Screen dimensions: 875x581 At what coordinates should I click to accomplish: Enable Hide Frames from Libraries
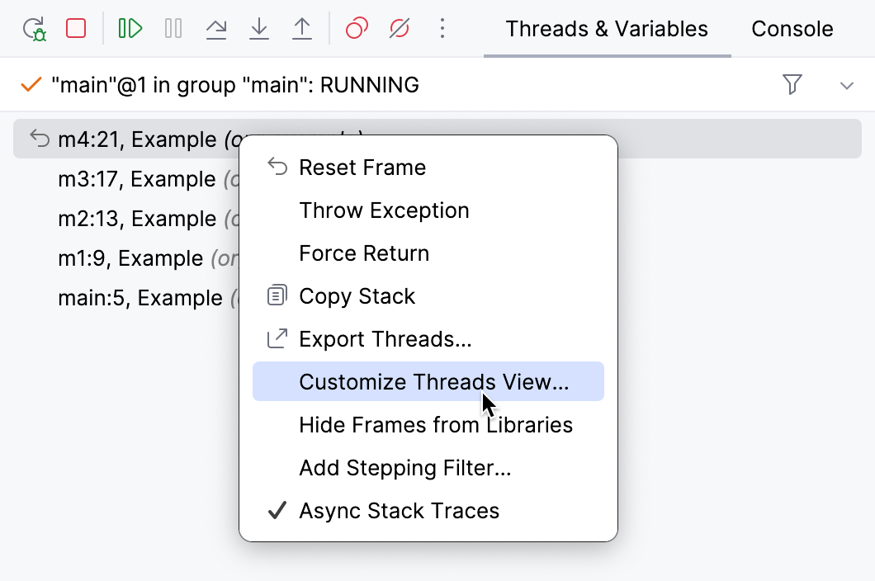click(436, 425)
